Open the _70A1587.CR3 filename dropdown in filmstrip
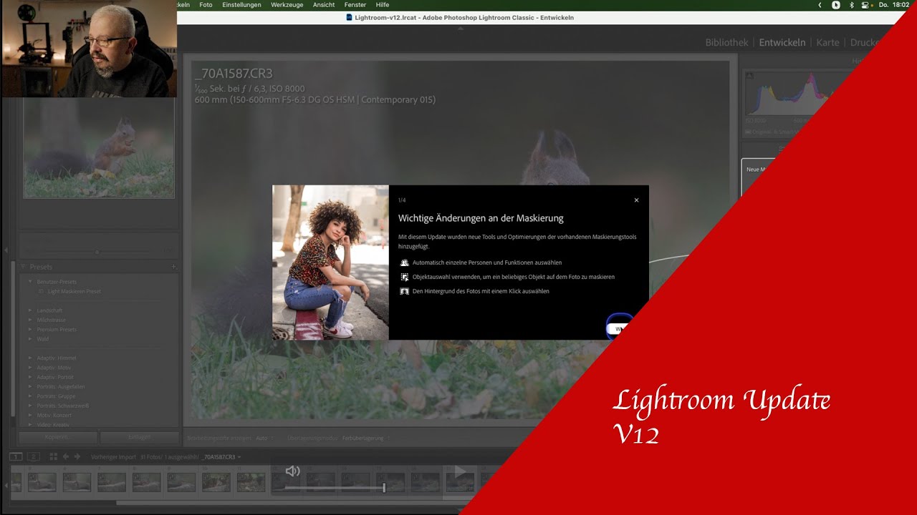Screen dimensions: 917x515 [221, 456]
